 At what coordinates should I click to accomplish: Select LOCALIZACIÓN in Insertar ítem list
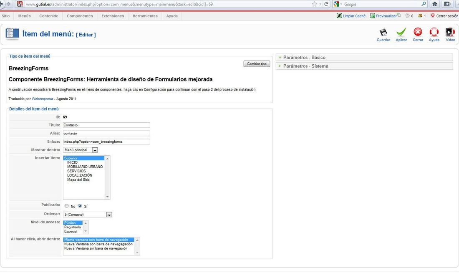click(x=84, y=175)
